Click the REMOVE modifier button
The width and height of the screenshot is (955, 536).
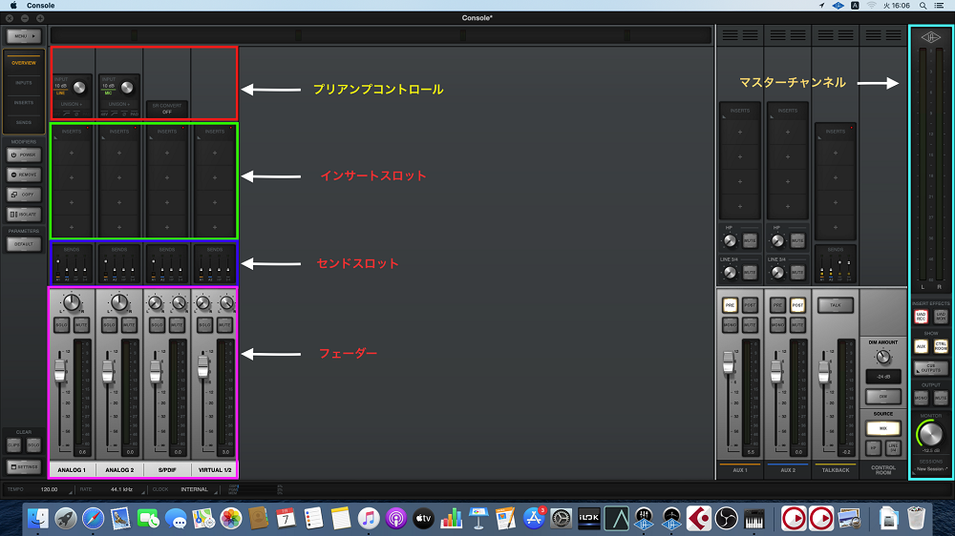pos(24,175)
